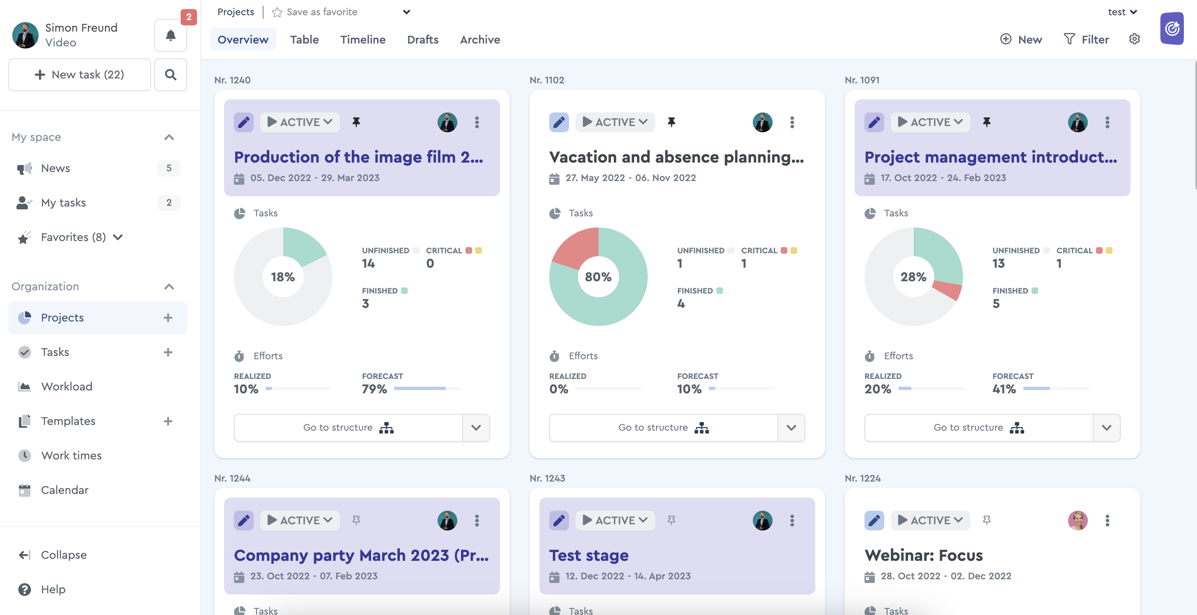Edit the Webinar: Focus project
Screen dimensions: 1197x615
(874, 520)
